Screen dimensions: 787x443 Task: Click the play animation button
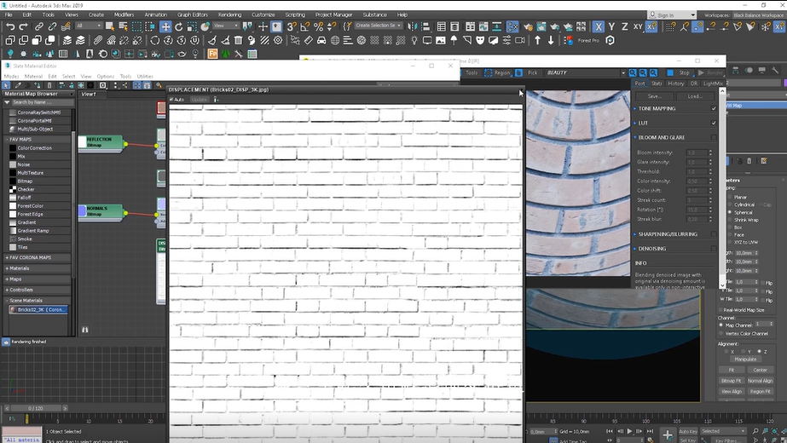pyautogui.click(x=629, y=431)
